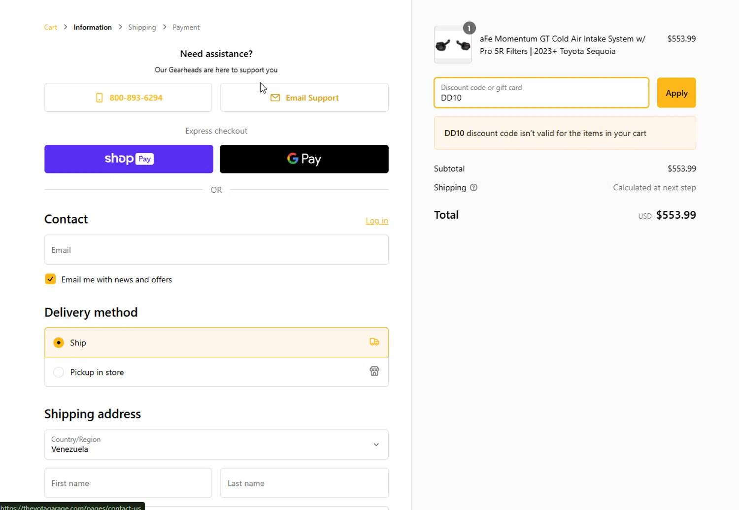Image resolution: width=739 pixels, height=510 pixels.
Task: Open the Country/Region dropdown
Action: [x=216, y=444]
